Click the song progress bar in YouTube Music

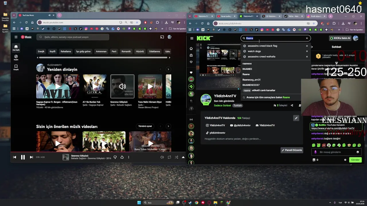98,152
